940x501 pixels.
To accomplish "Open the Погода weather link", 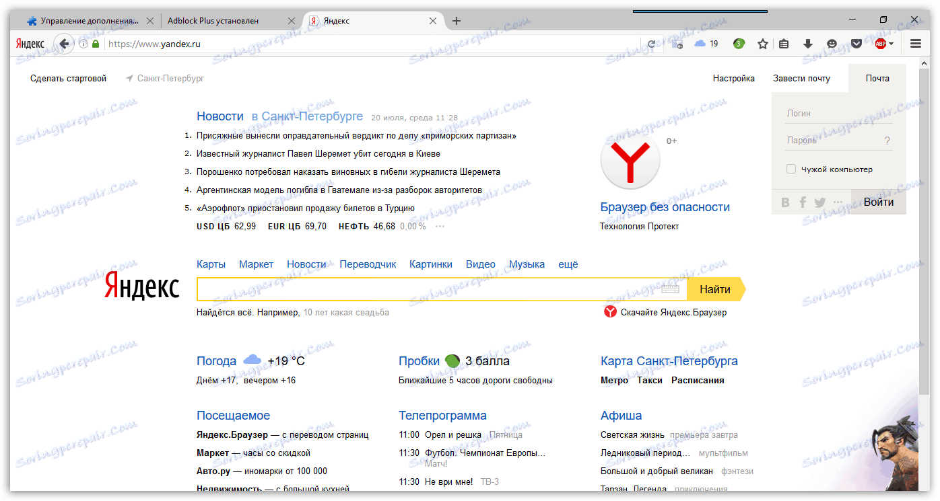I will pyautogui.click(x=216, y=361).
